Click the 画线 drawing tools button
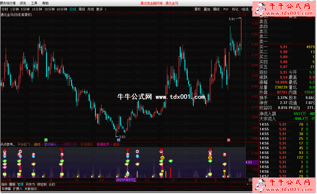Viewport: 317px width, 194px height. click(x=216, y=9)
